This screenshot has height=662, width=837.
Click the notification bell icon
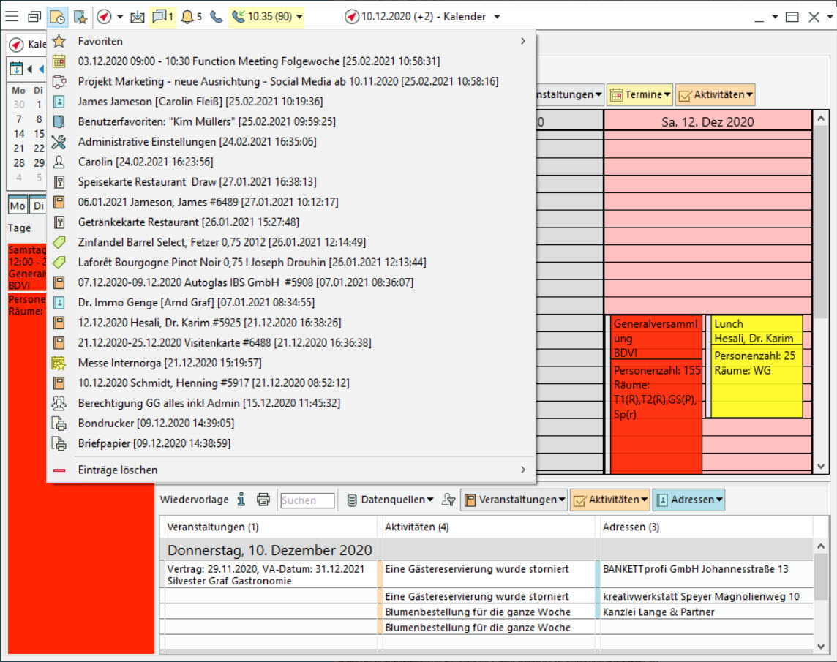[190, 16]
